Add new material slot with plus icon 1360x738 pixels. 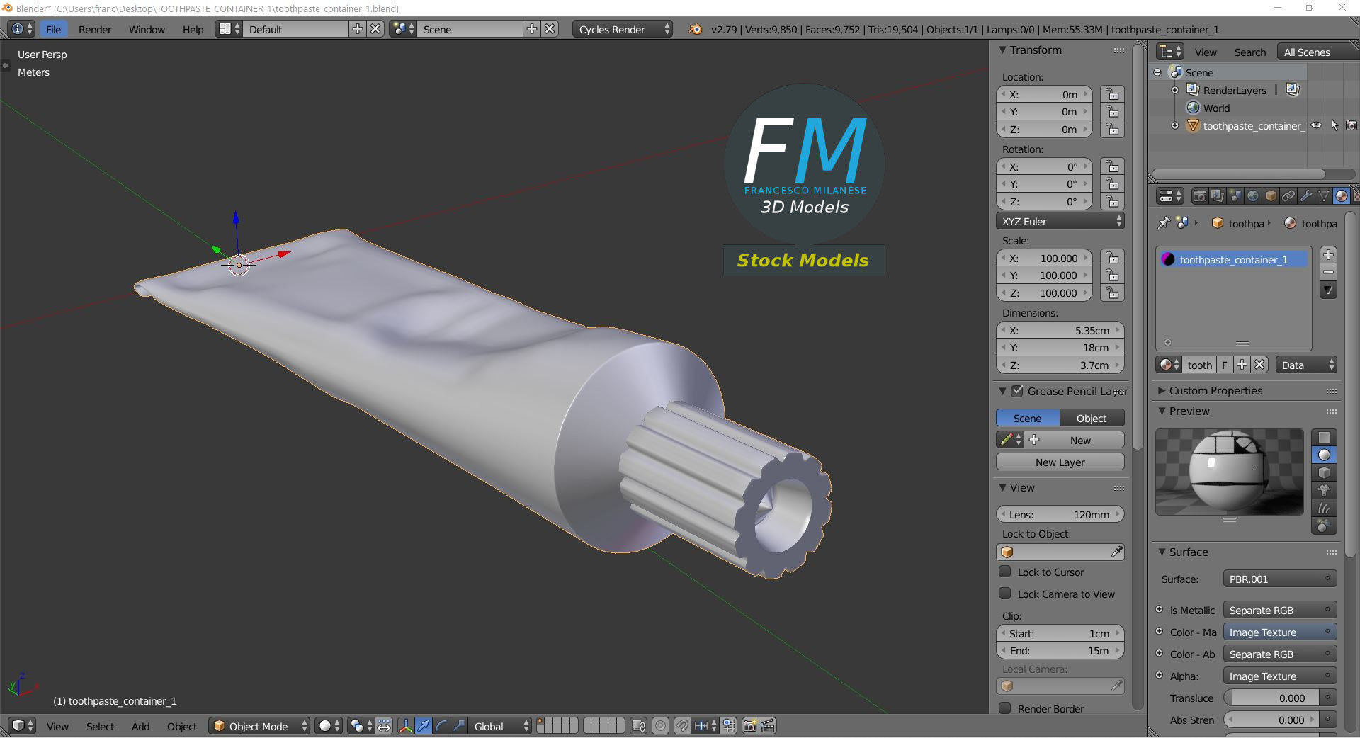point(1329,255)
